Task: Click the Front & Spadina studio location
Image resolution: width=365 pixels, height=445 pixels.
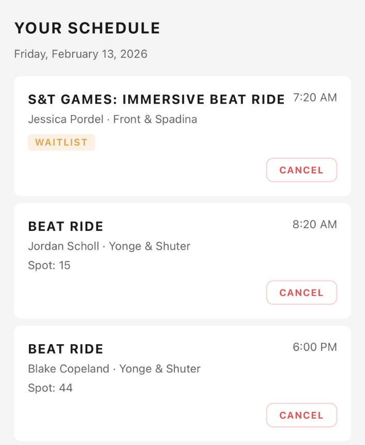Action: point(155,120)
